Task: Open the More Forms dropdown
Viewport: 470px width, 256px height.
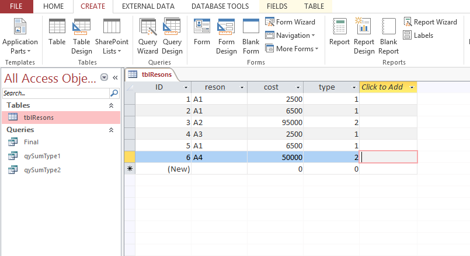Action: (x=292, y=49)
